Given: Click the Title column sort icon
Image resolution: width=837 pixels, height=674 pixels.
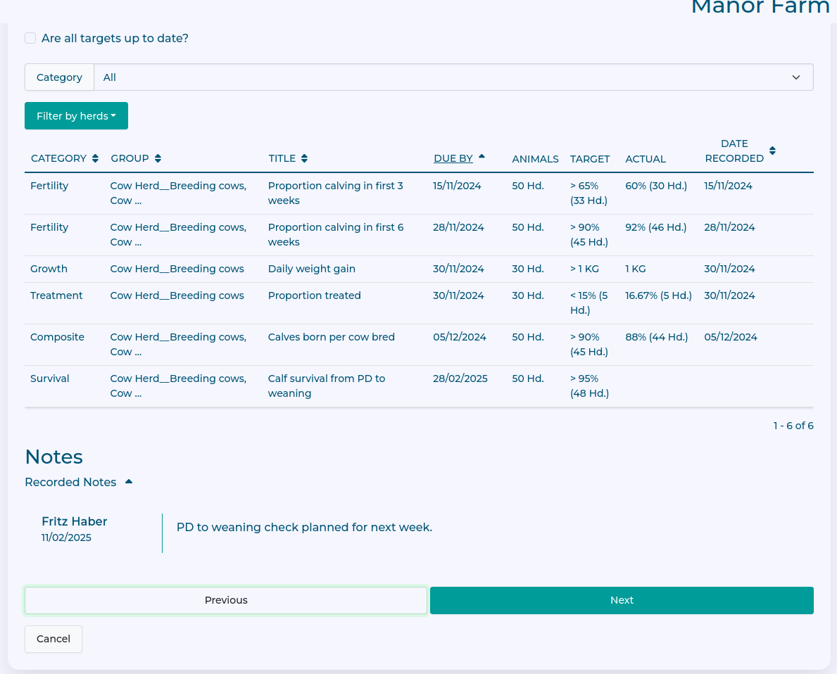Looking at the screenshot, I should tap(304, 159).
